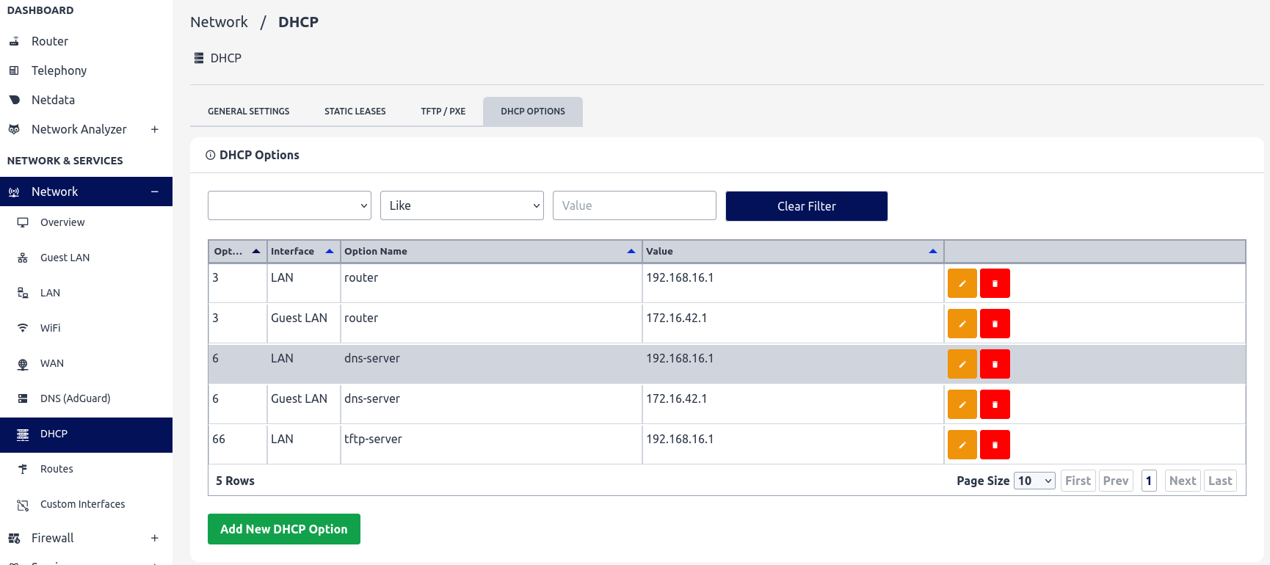Go to Next page

(1183, 481)
